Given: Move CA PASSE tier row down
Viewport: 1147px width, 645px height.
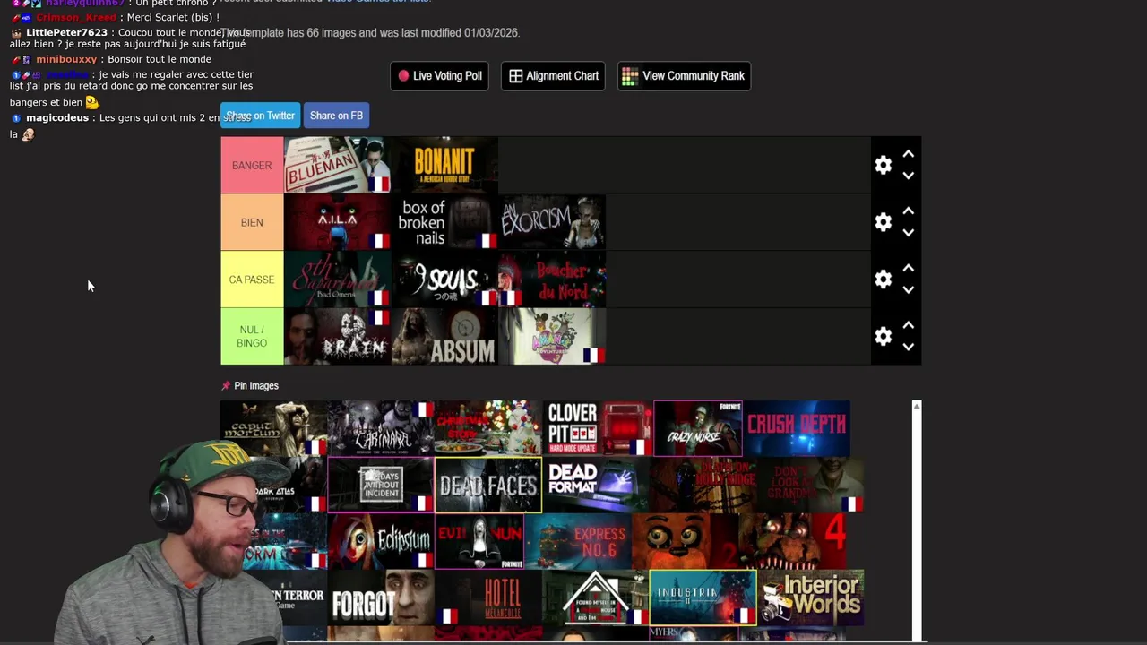Looking at the screenshot, I should click(x=908, y=290).
